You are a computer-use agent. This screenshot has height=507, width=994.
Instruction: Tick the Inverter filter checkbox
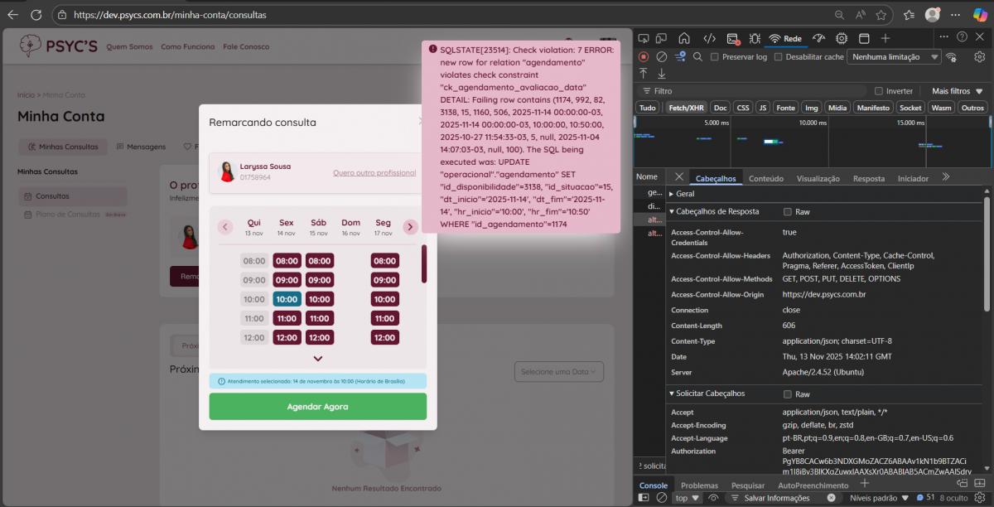click(x=879, y=91)
